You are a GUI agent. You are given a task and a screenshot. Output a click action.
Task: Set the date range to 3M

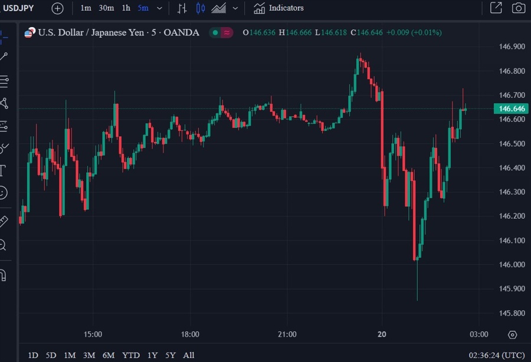(x=89, y=355)
